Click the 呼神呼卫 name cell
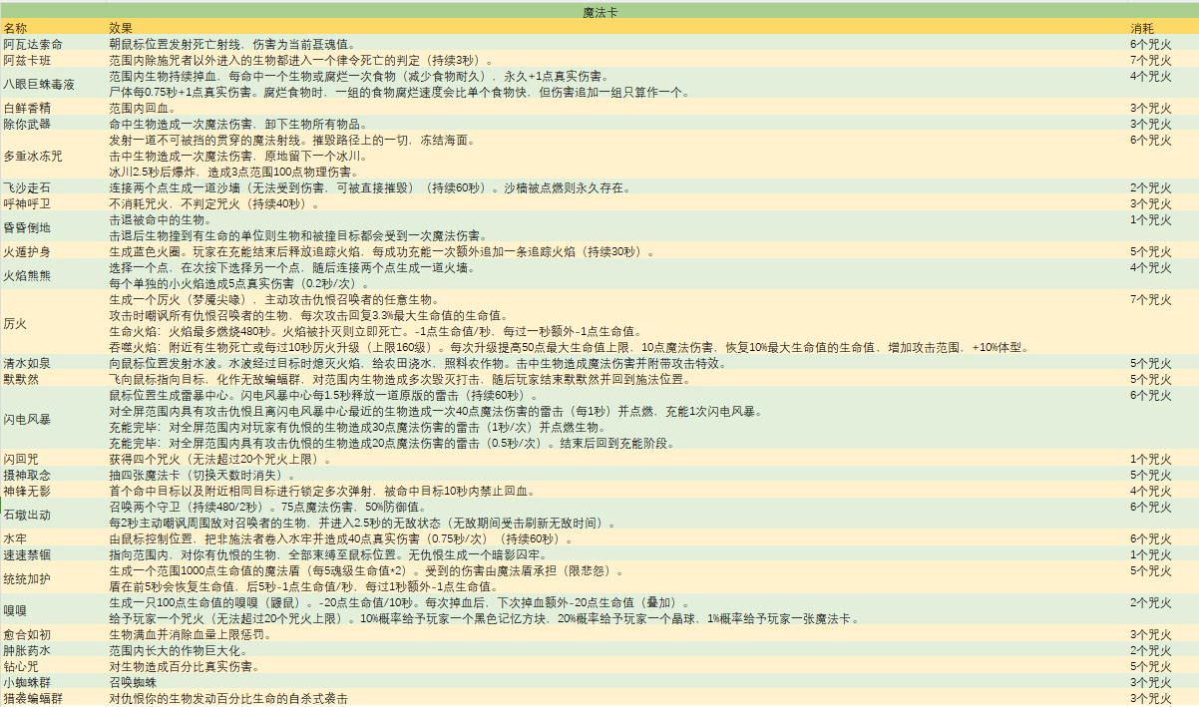The width and height of the screenshot is (1199, 707). [27, 203]
